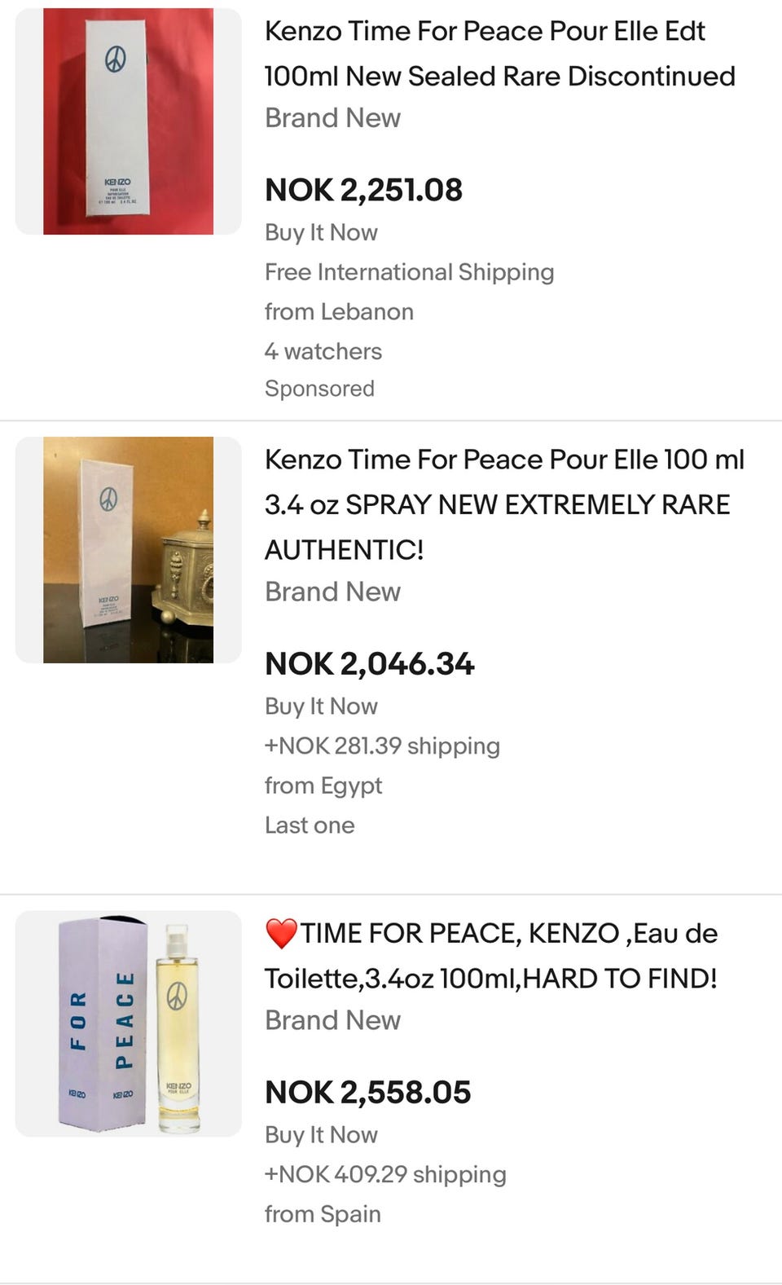Click 'Free International Shipping' on the first listing
Viewport: 782px width, 1285px height.
(x=409, y=272)
